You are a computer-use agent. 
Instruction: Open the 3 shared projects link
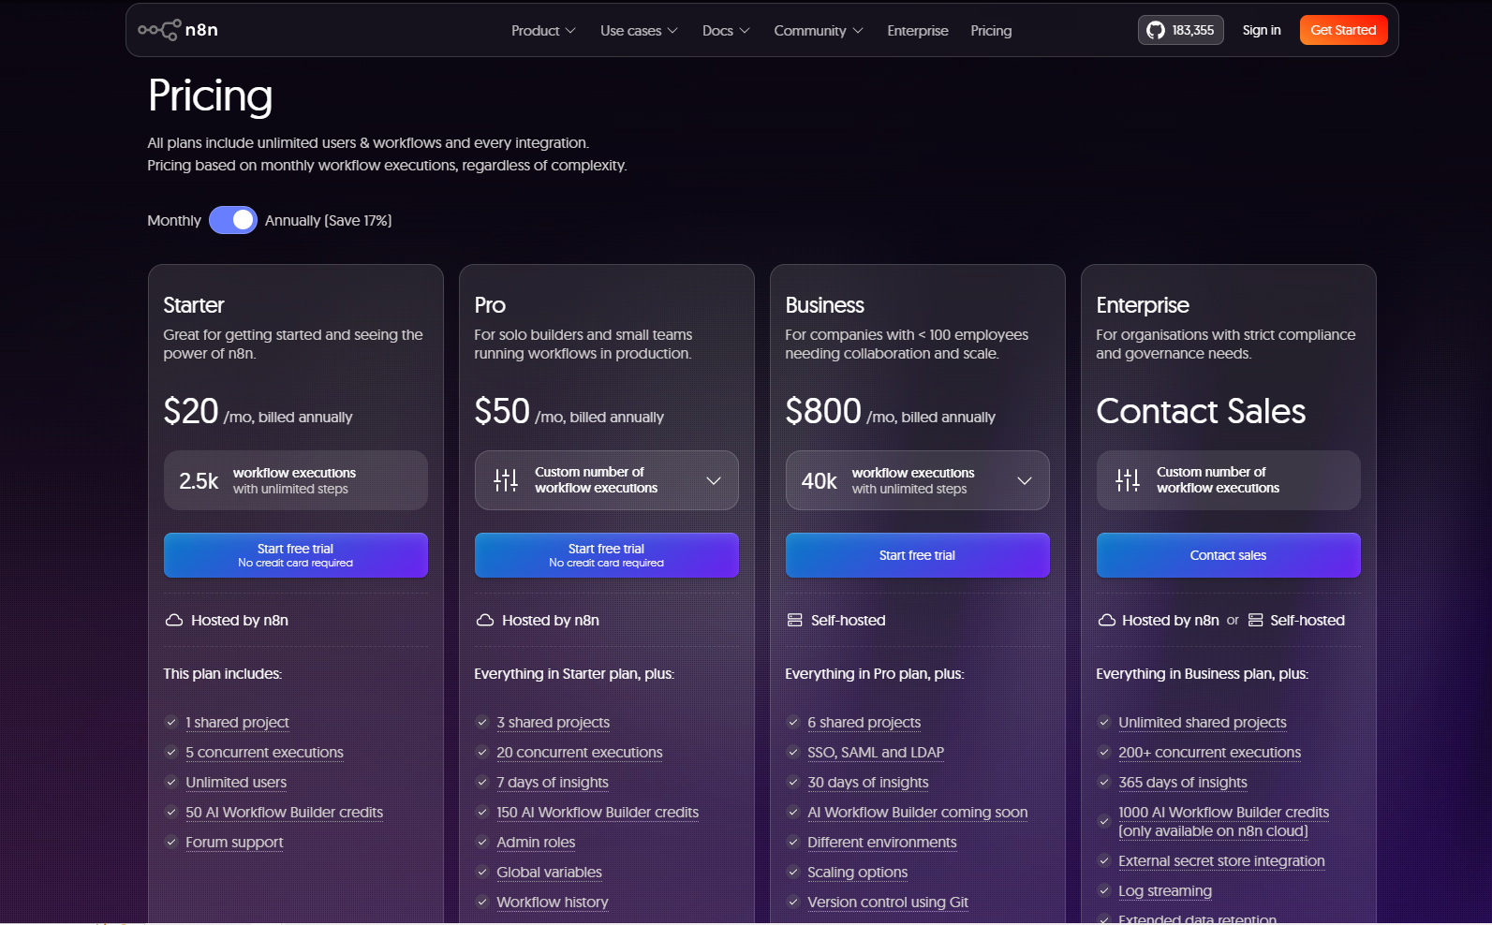click(553, 722)
